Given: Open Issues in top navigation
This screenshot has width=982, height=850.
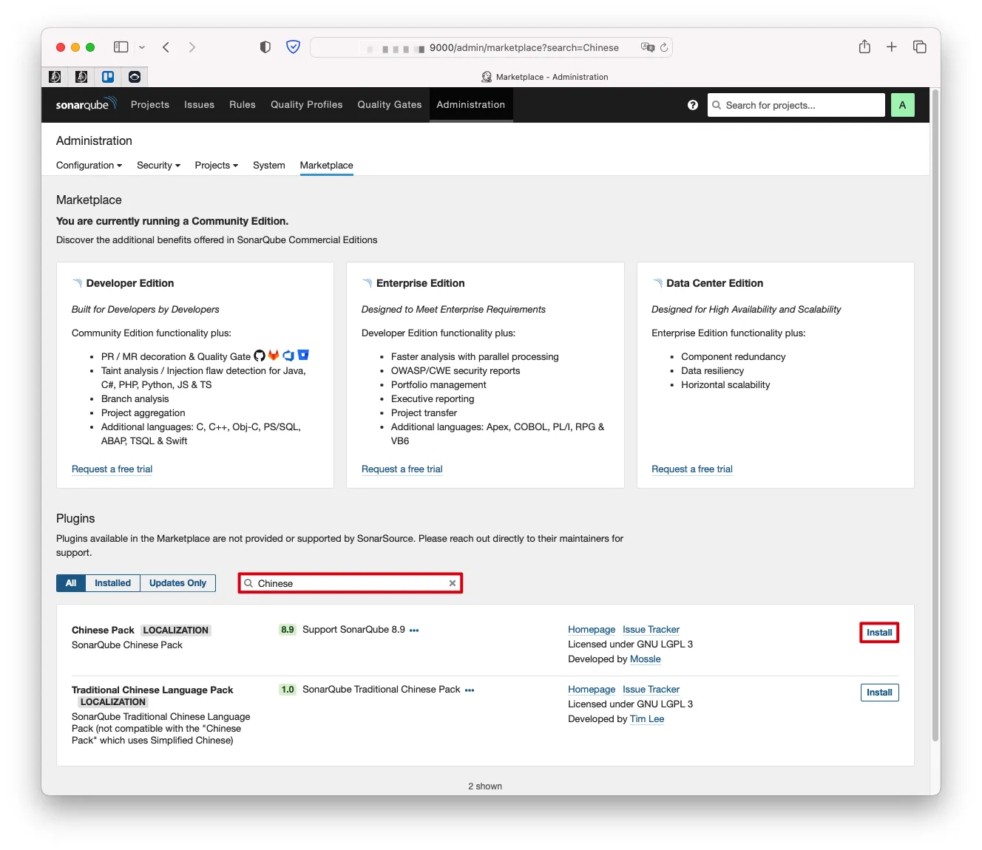Looking at the screenshot, I should pos(199,105).
